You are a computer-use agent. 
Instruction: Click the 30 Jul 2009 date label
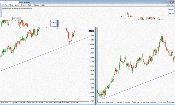[x=4, y=102]
